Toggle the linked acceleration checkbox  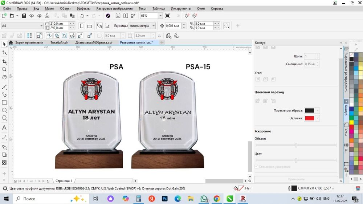(x=257, y=167)
